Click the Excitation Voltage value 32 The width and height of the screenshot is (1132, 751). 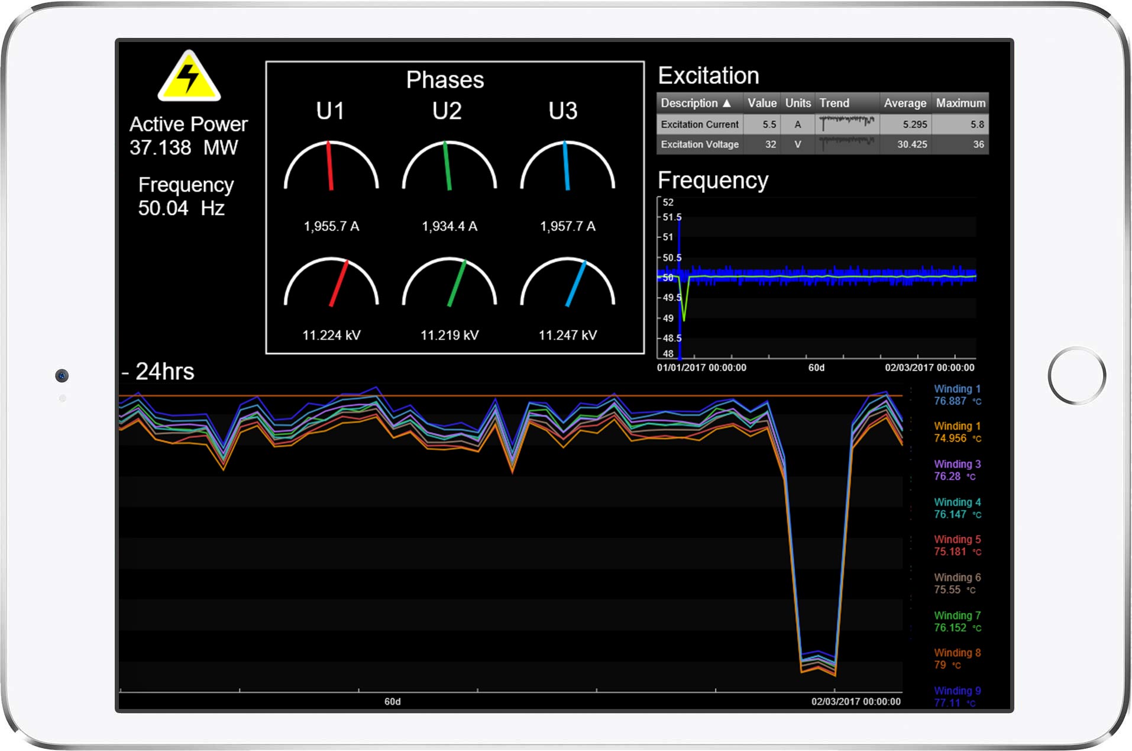(x=770, y=144)
